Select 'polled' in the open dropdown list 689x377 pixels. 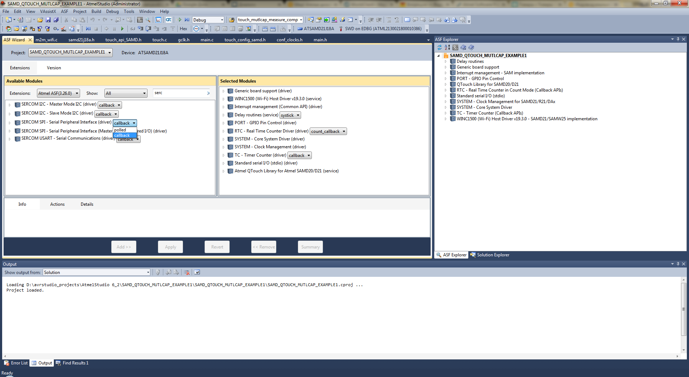point(125,130)
